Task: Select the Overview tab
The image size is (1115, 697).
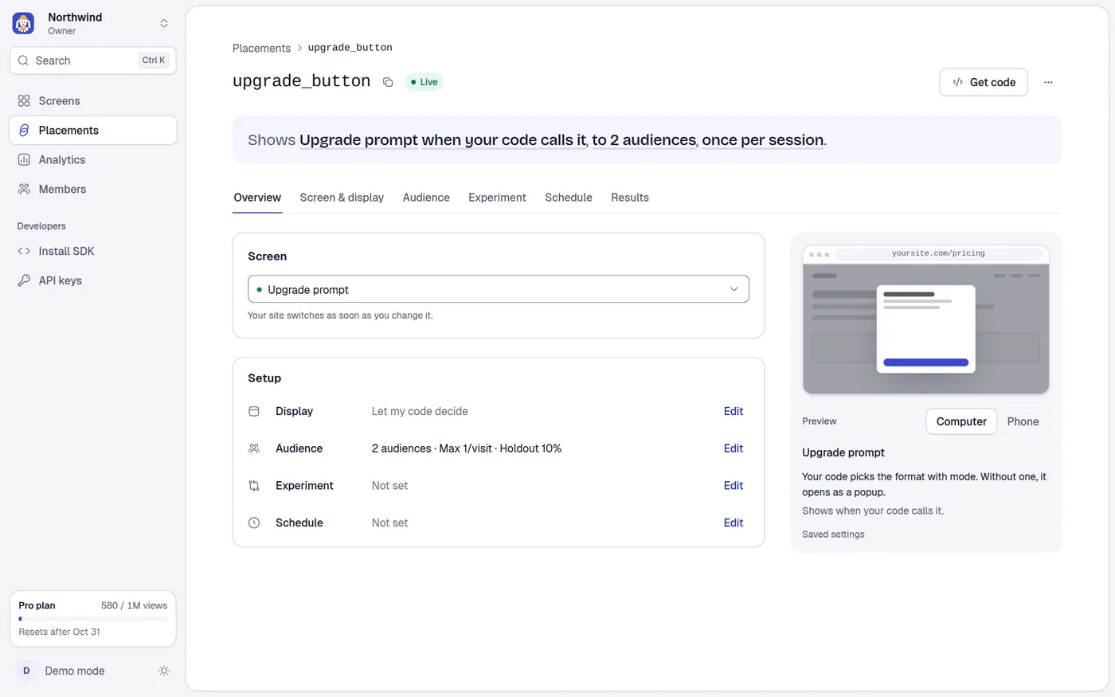Action: (x=257, y=198)
